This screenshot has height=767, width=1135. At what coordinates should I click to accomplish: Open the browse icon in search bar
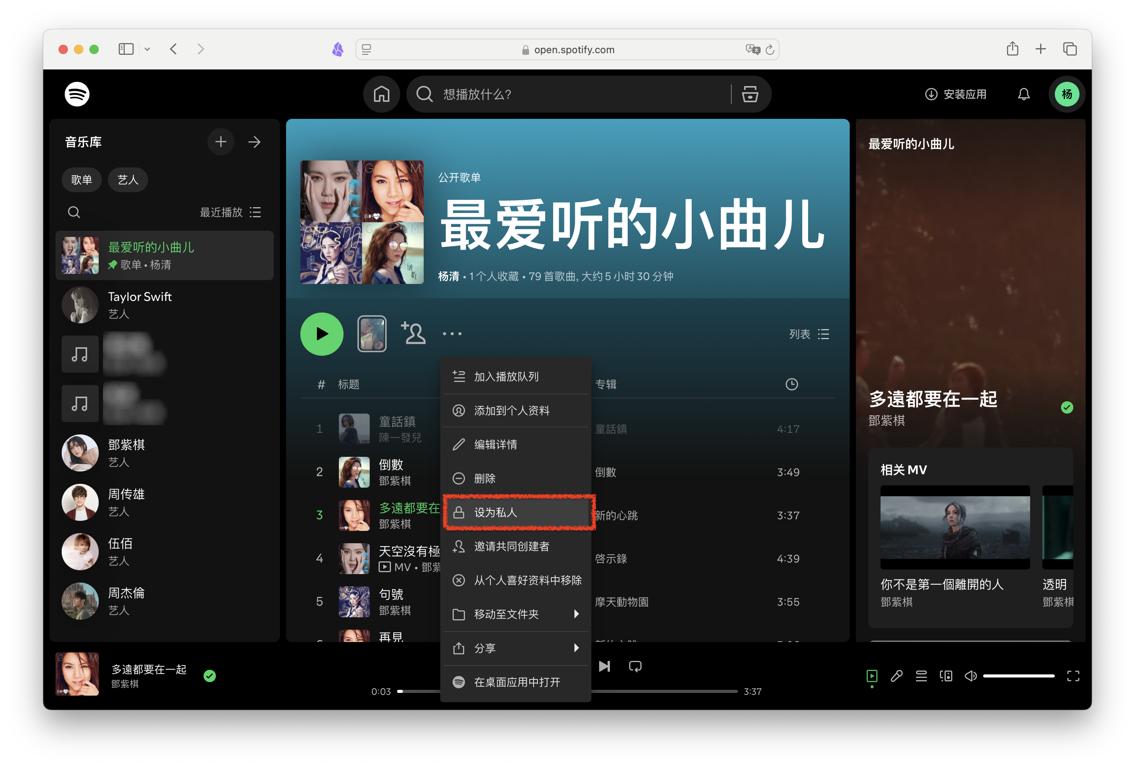[750, 94]
